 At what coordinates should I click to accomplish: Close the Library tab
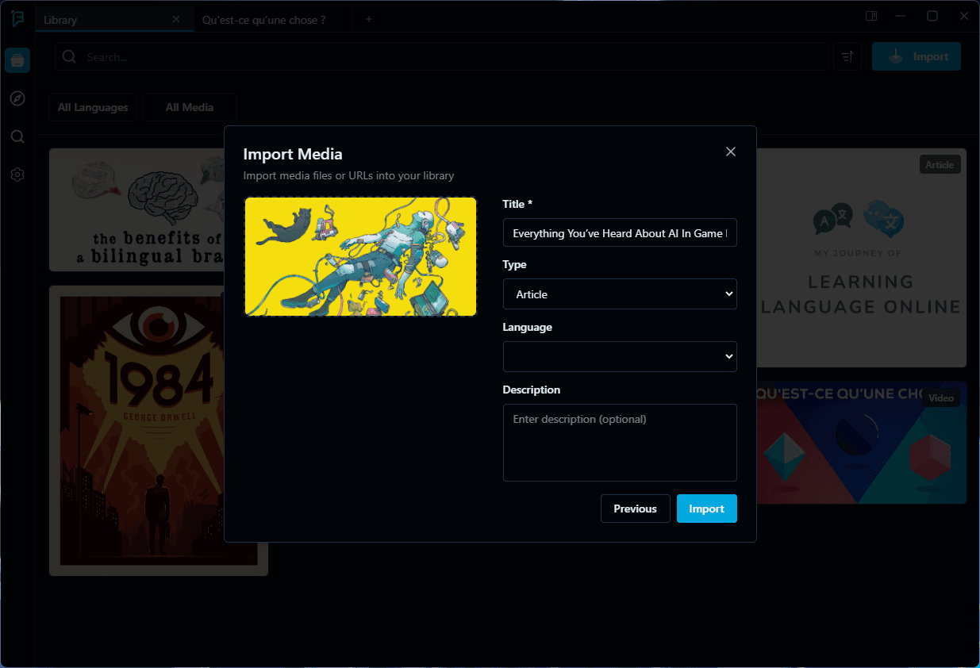click(x=176, y=19)
